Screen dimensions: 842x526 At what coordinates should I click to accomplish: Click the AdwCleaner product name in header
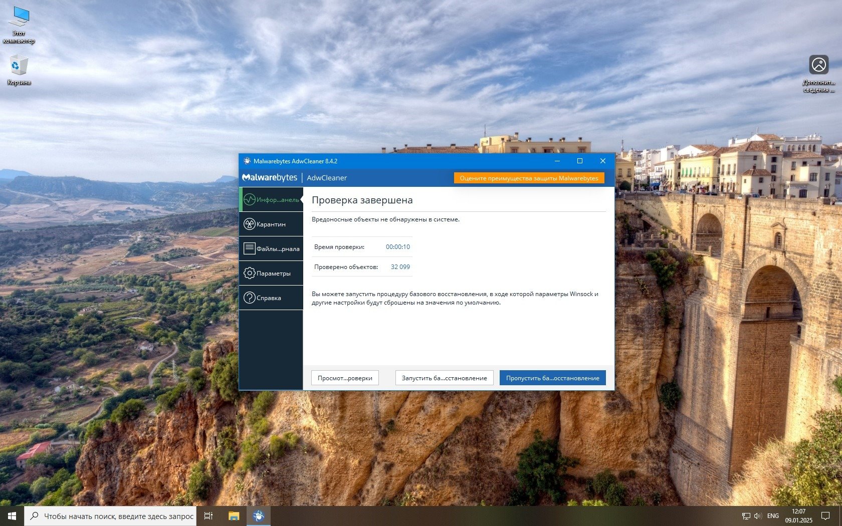click(x=327, y=178)
